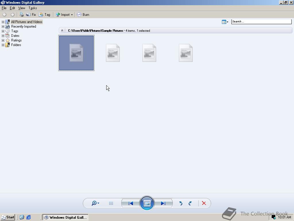Rotate picture counterclockwise
This screenshot has height=221, width=294.
click(x=181, y=203)
